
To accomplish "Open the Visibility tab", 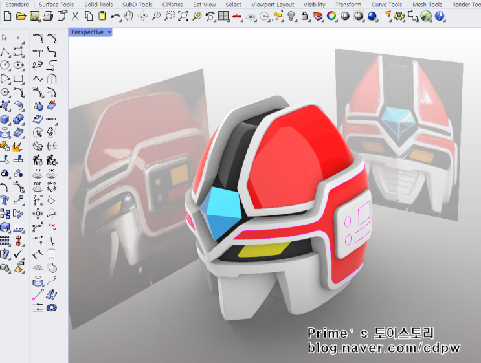I will [315, 5].
